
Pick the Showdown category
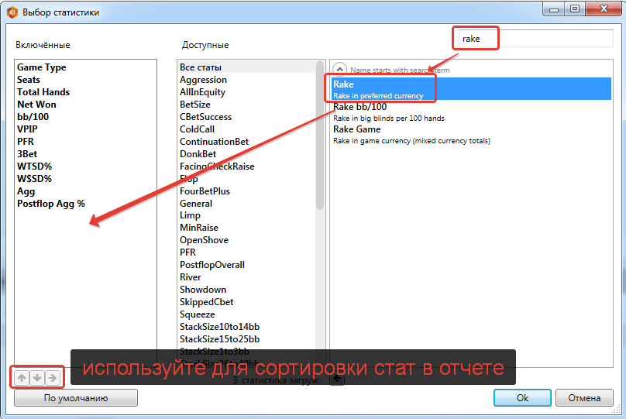(202, 290)
